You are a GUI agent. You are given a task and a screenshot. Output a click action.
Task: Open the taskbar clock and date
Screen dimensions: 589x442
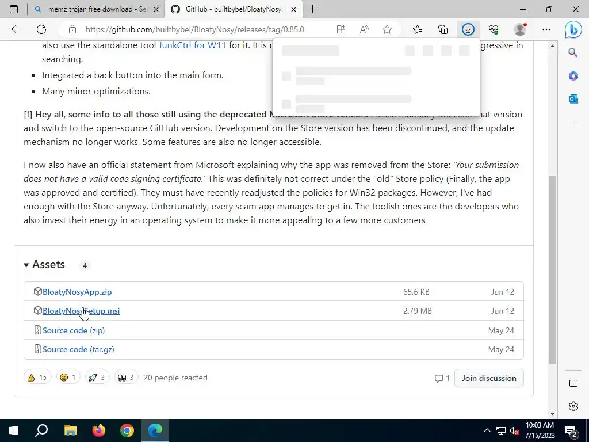[x=540, y=430]
